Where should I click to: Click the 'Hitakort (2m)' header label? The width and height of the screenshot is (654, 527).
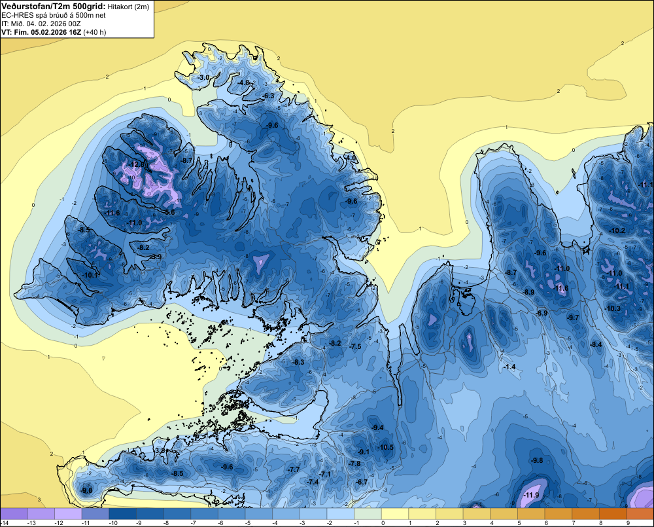coord(128,7)
